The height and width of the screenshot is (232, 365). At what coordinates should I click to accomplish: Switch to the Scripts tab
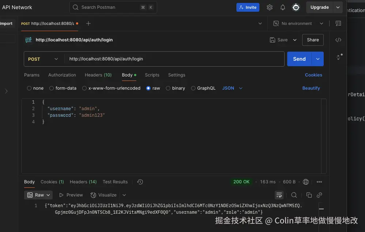152,75
